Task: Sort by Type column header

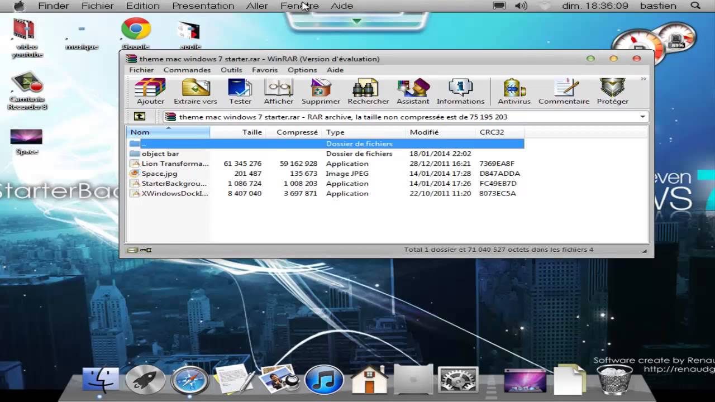Action: pos(365,132)
